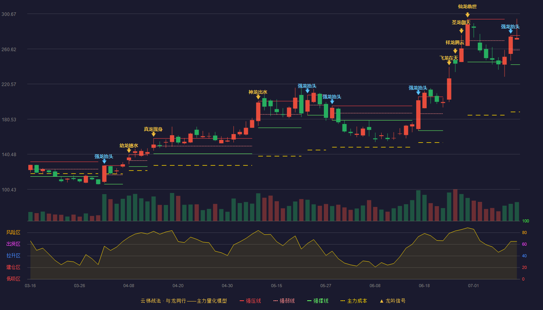Image resolution: width=543 pixels, height=310 pixels.
Task: Click the 06-18 date axis label
Action: [424, 286]
